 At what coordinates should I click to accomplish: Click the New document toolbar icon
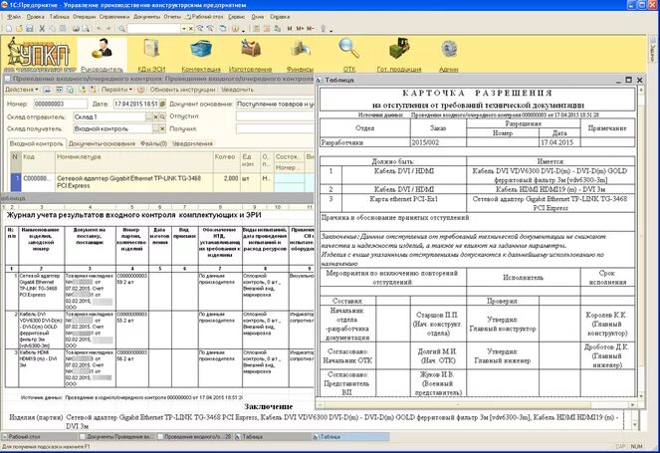(x=9, y=29)
